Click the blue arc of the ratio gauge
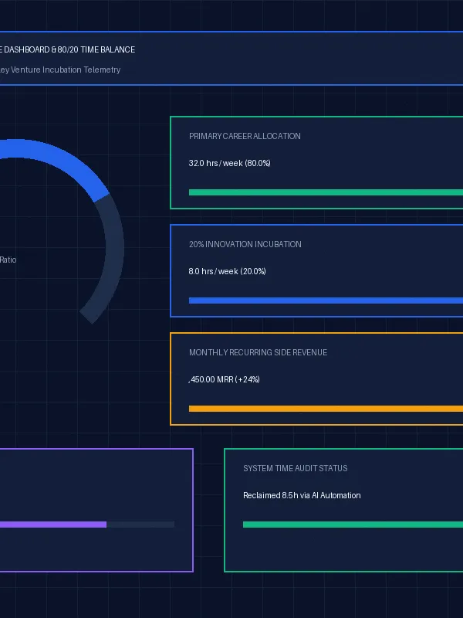 [63, 161]
